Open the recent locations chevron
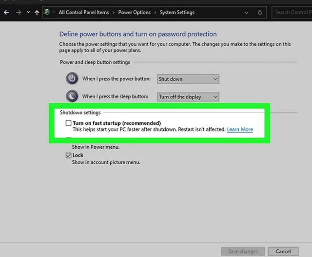Viewport: 312px width, 257px height. 28,12
